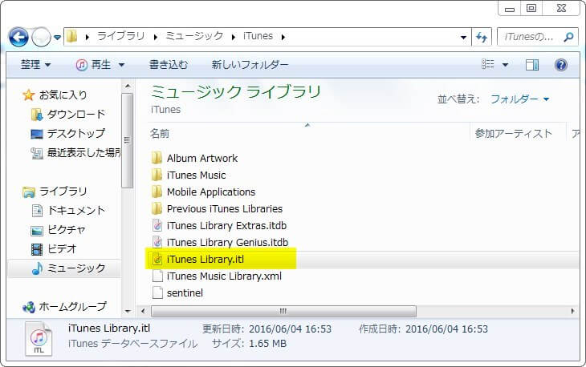Select ライブラリ in the address breadcrumb
Image resolution: width=586 pixels, height=367 pixels.
point(120,36)
